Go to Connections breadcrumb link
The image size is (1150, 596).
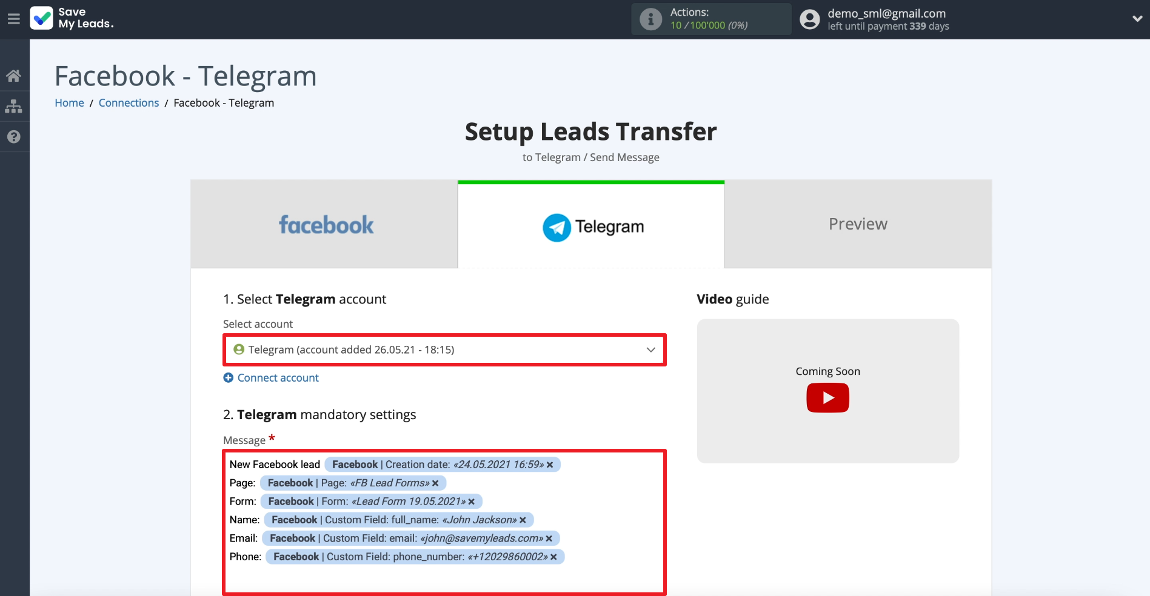click(129, 103)
